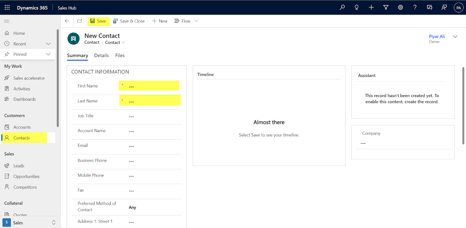Click the Email field
The width and height of the screenshot is (466, 228).
click(x=154, y=146)
